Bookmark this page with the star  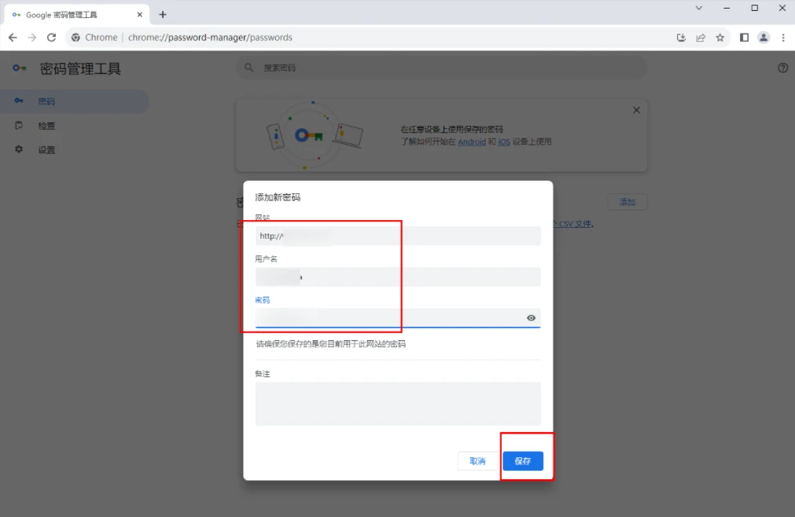coord(720,38)
